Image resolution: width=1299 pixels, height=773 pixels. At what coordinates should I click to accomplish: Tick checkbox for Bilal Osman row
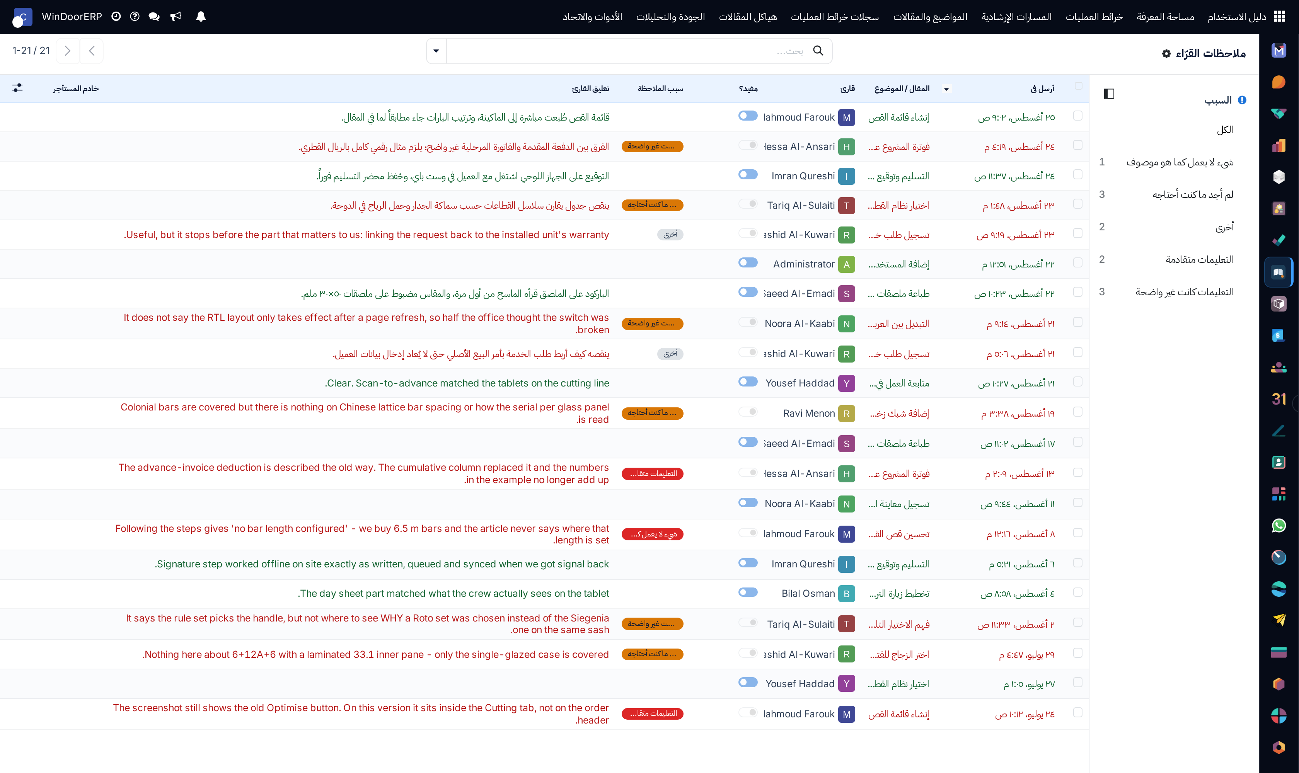pos(1077,592)
